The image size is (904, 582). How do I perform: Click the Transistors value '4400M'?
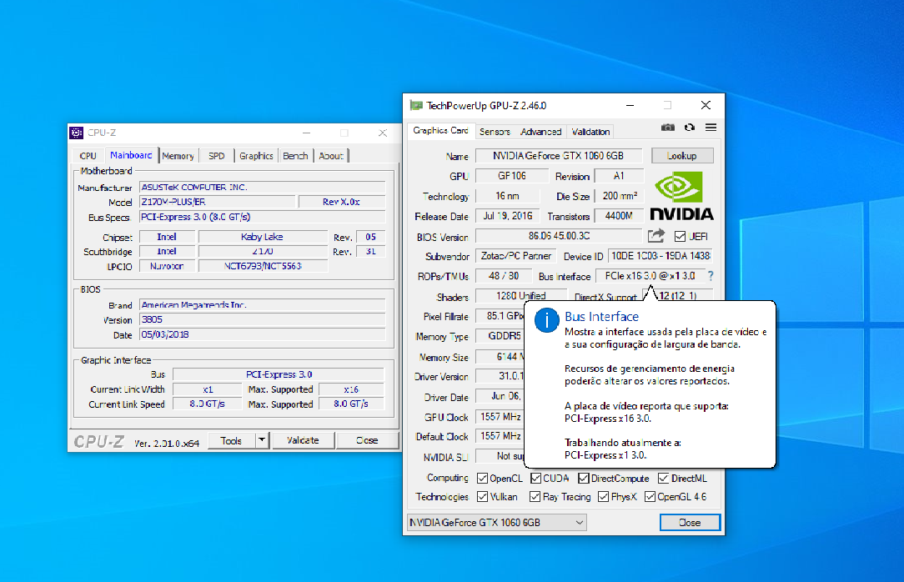tap(619, 216)
